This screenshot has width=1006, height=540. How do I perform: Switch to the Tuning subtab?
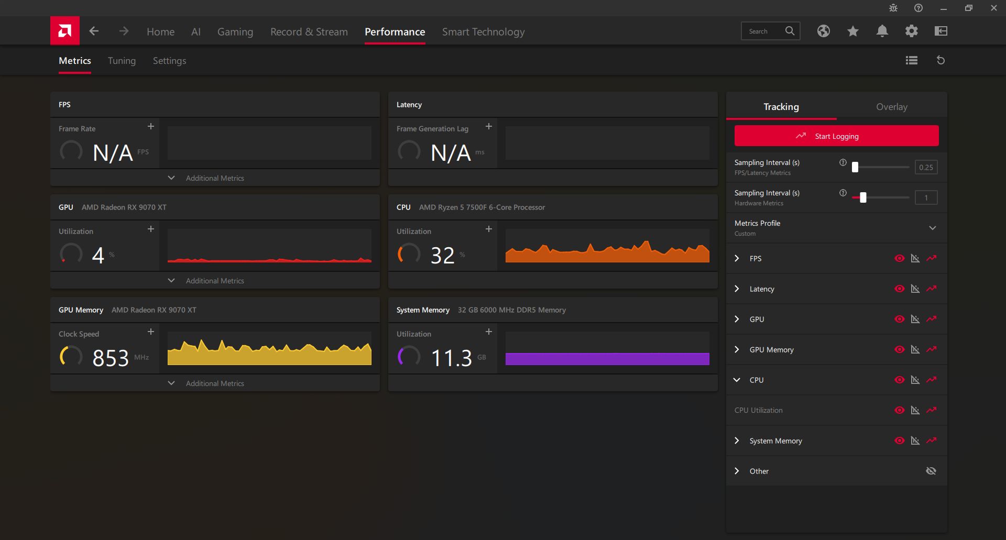click(x=122, y=61)
